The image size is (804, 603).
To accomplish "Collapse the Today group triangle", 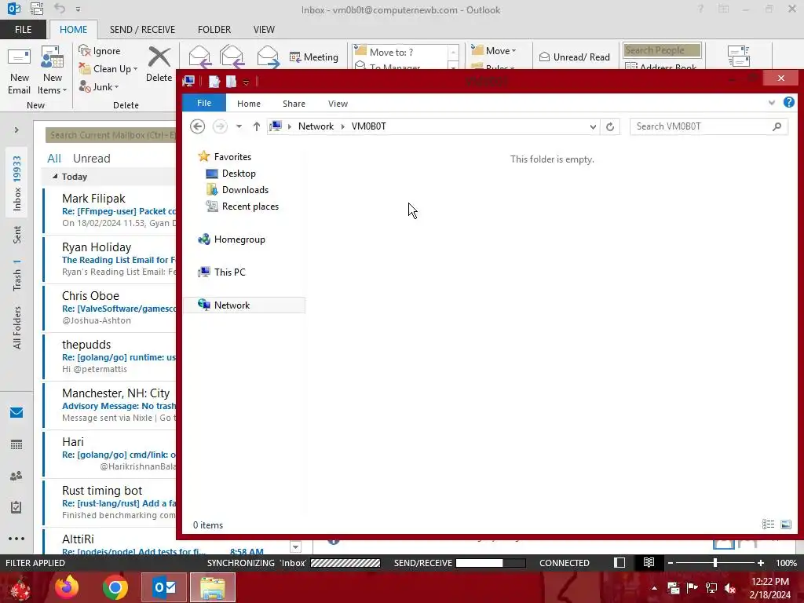I will coord(55,177).
